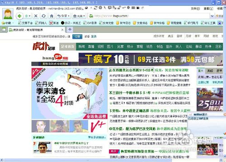Image resolution: width=226 pixels, height=162 pixels.
Task: Open the 直播 navigation item
Action: pyautogui.click(x=91, y=46)
